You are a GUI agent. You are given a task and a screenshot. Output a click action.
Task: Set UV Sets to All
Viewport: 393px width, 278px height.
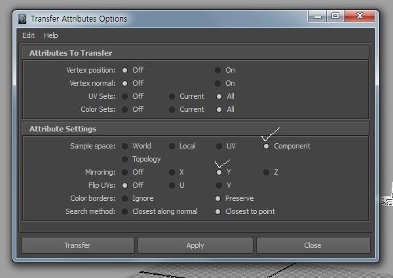tap(219, 96)
